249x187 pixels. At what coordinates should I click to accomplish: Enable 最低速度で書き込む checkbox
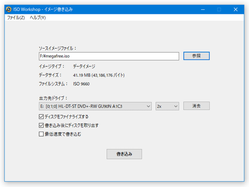point(41,133)
